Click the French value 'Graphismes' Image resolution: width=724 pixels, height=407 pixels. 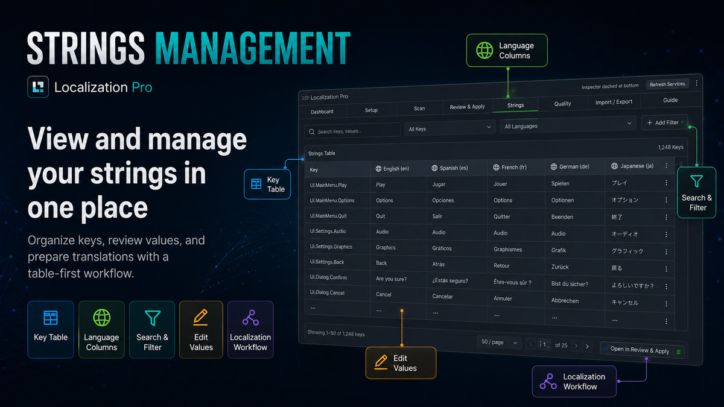508,250
